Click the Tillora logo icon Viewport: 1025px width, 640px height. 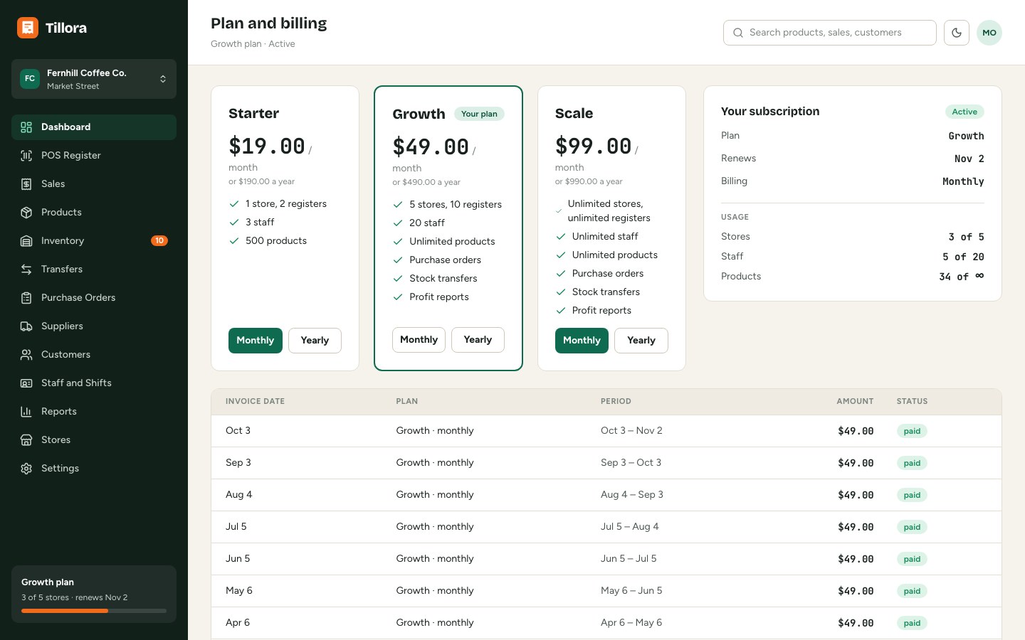pos(28,28)
